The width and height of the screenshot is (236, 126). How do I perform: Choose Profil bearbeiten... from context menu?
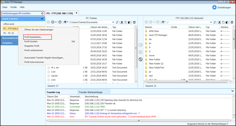tap(38, 37)
